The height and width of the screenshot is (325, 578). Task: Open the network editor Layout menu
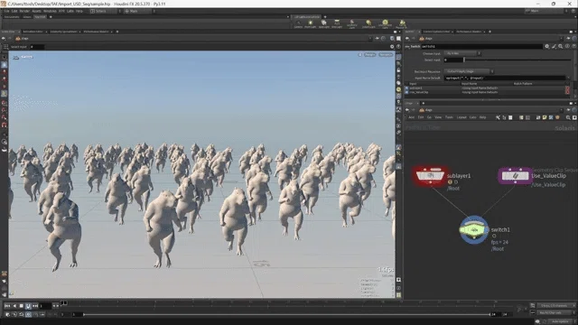coord(461,117)
